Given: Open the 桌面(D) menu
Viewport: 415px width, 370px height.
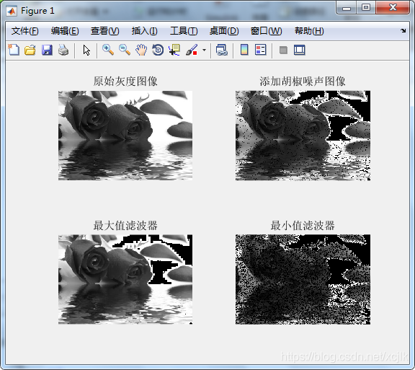Looking at the screenshot, I should pos(224,31).
